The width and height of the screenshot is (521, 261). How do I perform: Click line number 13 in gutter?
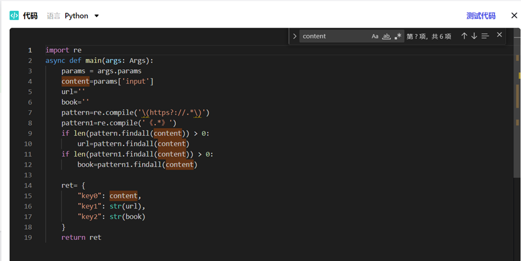pos(28,175)
